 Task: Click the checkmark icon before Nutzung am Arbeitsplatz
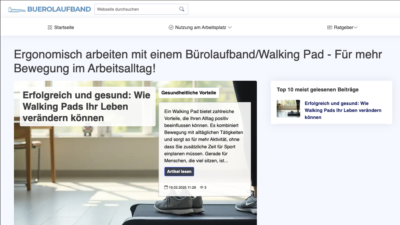point(171,27)
